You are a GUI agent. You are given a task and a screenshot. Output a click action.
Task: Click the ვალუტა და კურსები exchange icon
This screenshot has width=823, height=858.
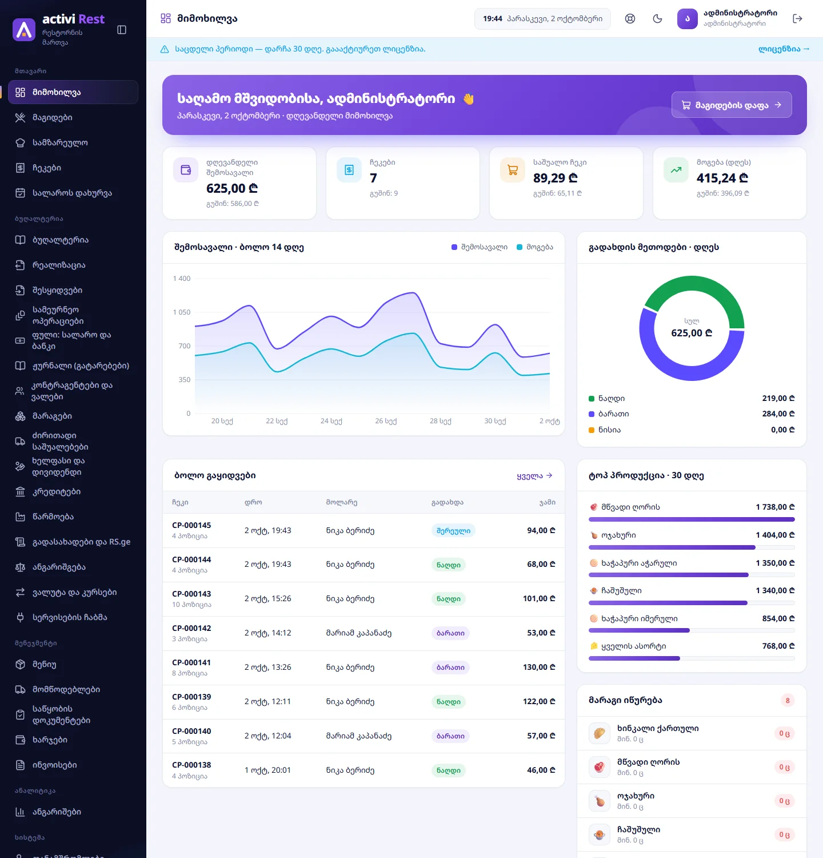(20, 592)
